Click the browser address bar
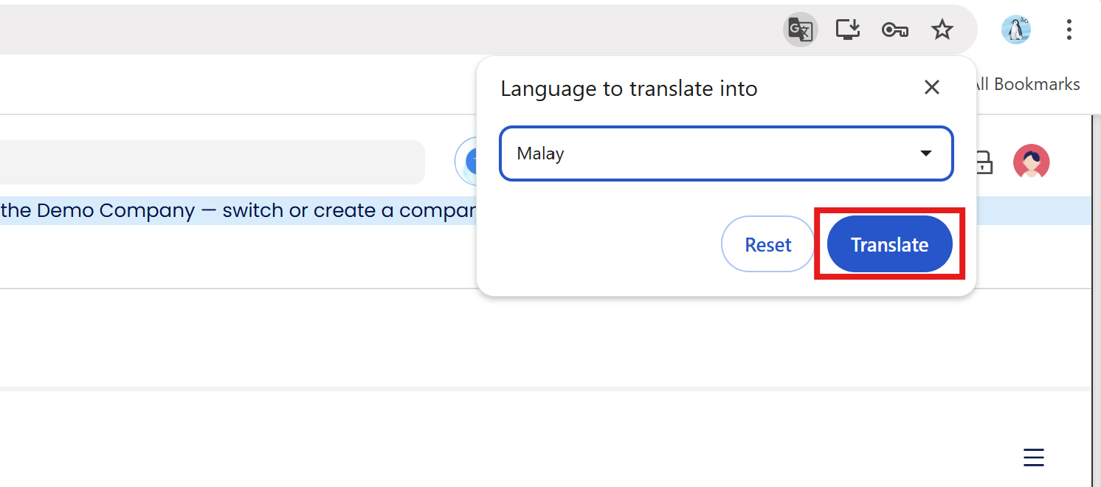 pos(369,30)
